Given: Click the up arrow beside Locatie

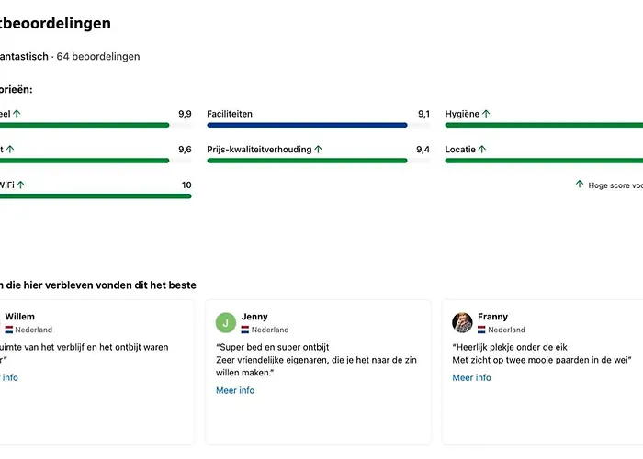Looking at the screenshot, I should pyautogui.click(x=482, y=149).
